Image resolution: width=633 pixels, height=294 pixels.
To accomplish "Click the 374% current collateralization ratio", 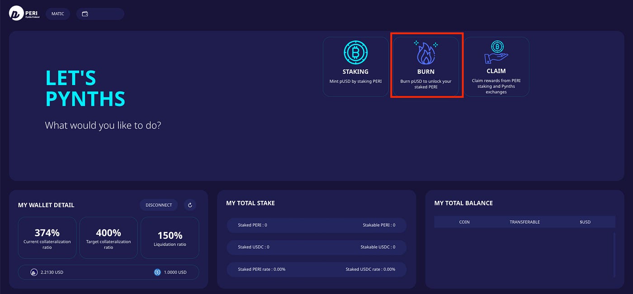I will click(x=47, y=238).
